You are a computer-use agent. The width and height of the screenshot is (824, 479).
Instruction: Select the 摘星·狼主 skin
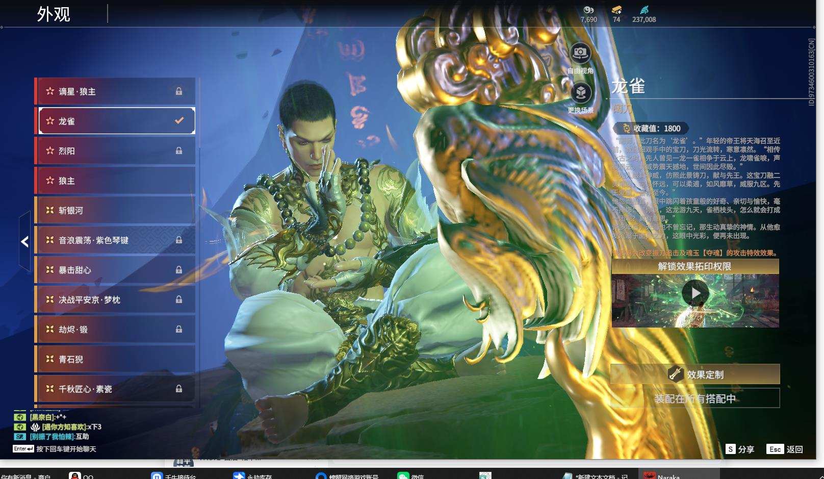[x=115, y=91]
